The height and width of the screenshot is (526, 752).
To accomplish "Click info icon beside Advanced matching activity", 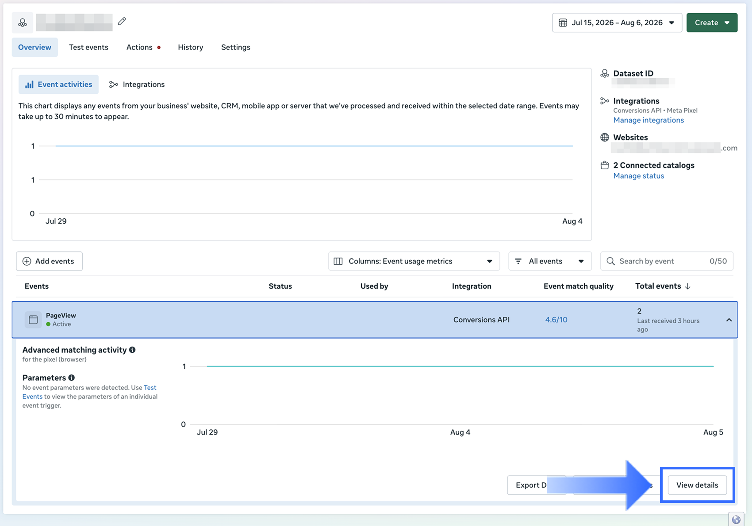I will point(132,350).
